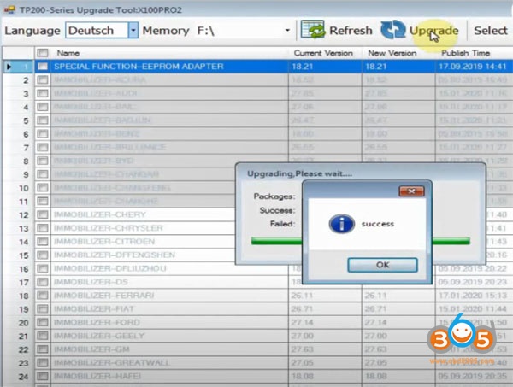Click the Upgrade label in toolbar
This screenshot has height=387, width=513.
tap(433, 31)
